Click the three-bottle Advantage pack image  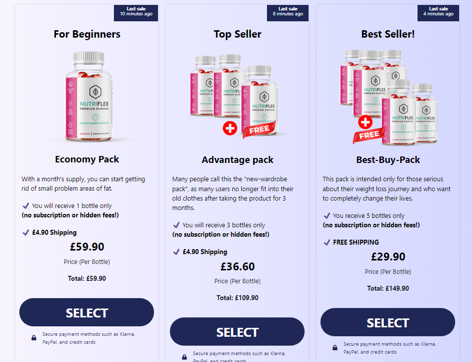pos(234,96)
